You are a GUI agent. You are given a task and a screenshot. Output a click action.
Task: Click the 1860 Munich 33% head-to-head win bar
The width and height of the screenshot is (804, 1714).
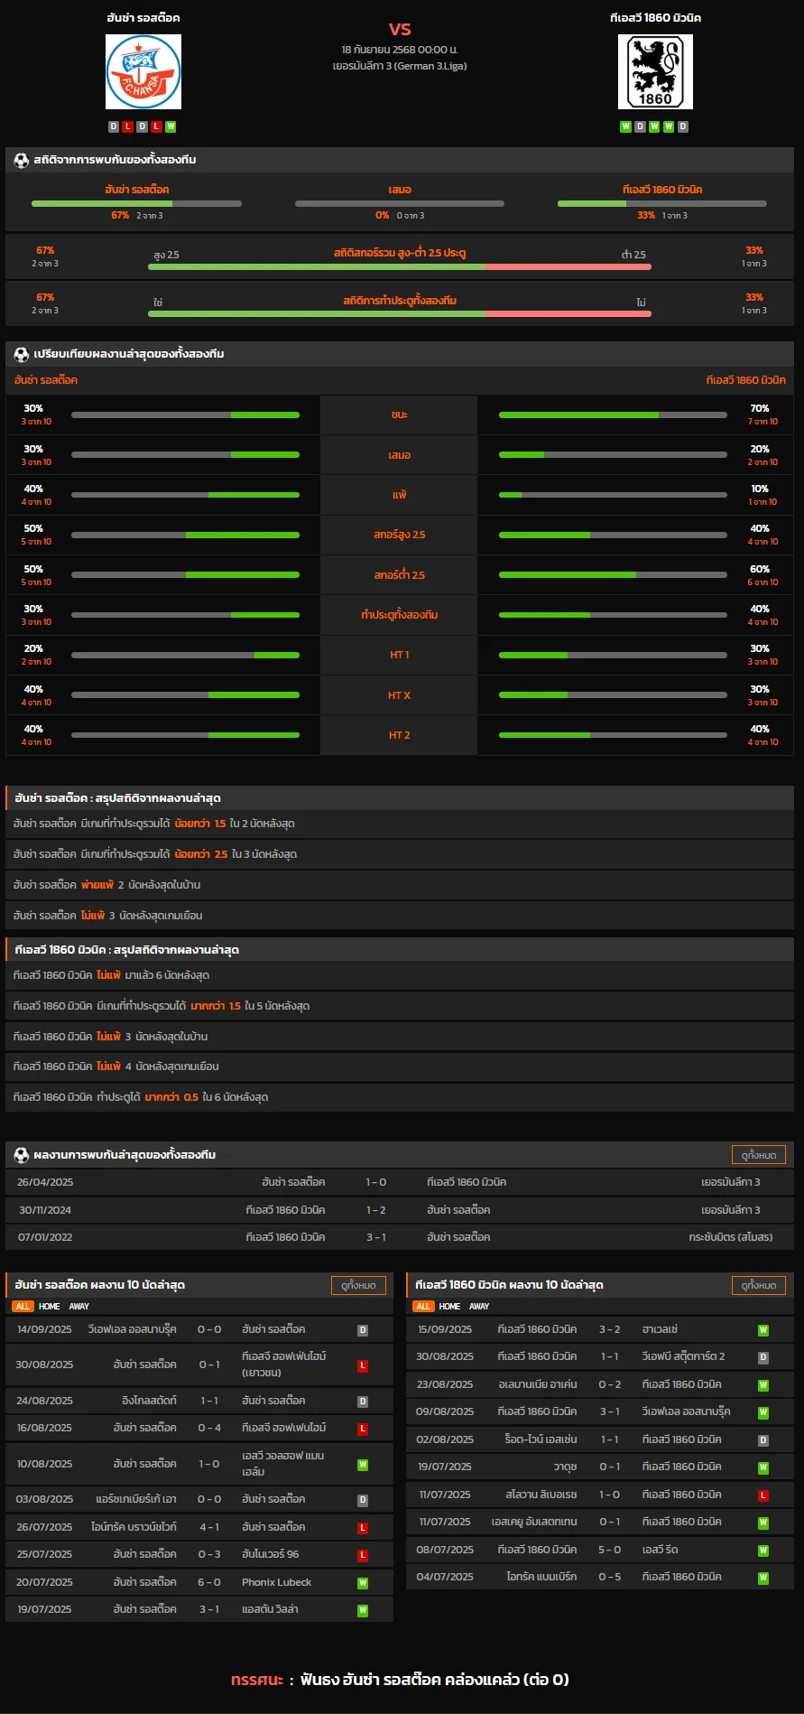662,203
